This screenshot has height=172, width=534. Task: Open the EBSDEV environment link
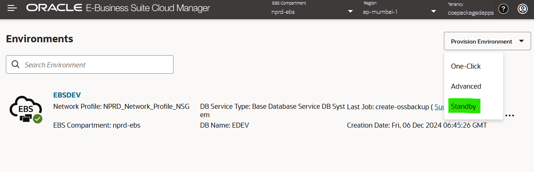point(67,95)
